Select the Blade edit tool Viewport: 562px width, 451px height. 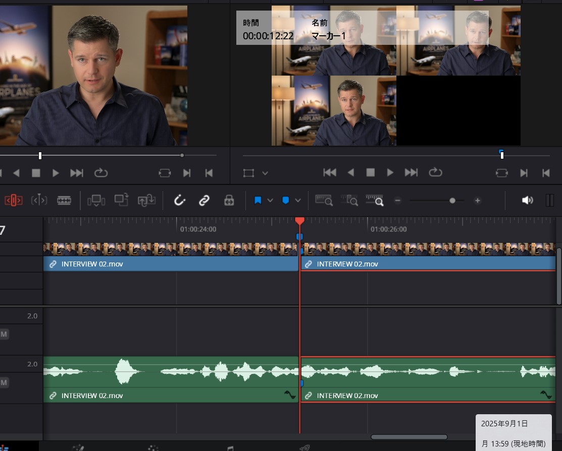[x=64, y=201]
